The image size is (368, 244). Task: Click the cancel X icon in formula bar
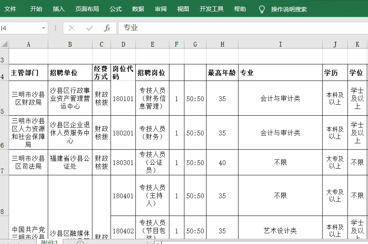pos(71,28)
